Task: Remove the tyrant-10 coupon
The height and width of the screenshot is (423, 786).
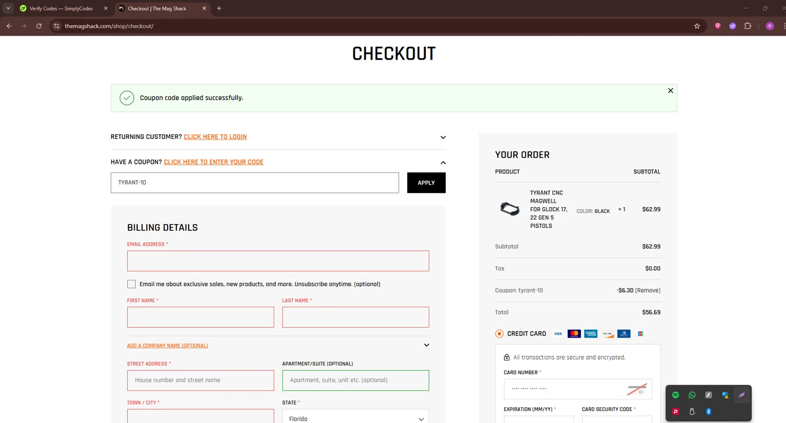Action: click(x=648, y=290)
